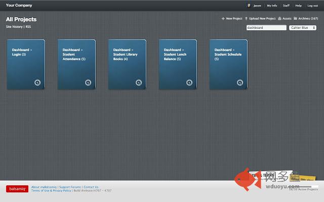Click the plus icon for New Project
This screenshot has height=202, width=324.
[x=223, y=18]
